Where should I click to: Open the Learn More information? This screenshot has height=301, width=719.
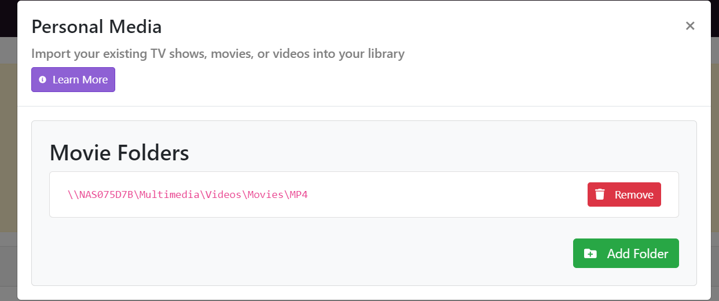pos(73,80)
